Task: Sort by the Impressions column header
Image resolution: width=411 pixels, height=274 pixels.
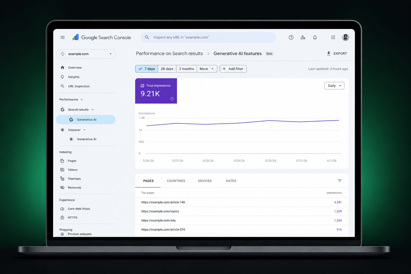Action: tap(334, 193)
